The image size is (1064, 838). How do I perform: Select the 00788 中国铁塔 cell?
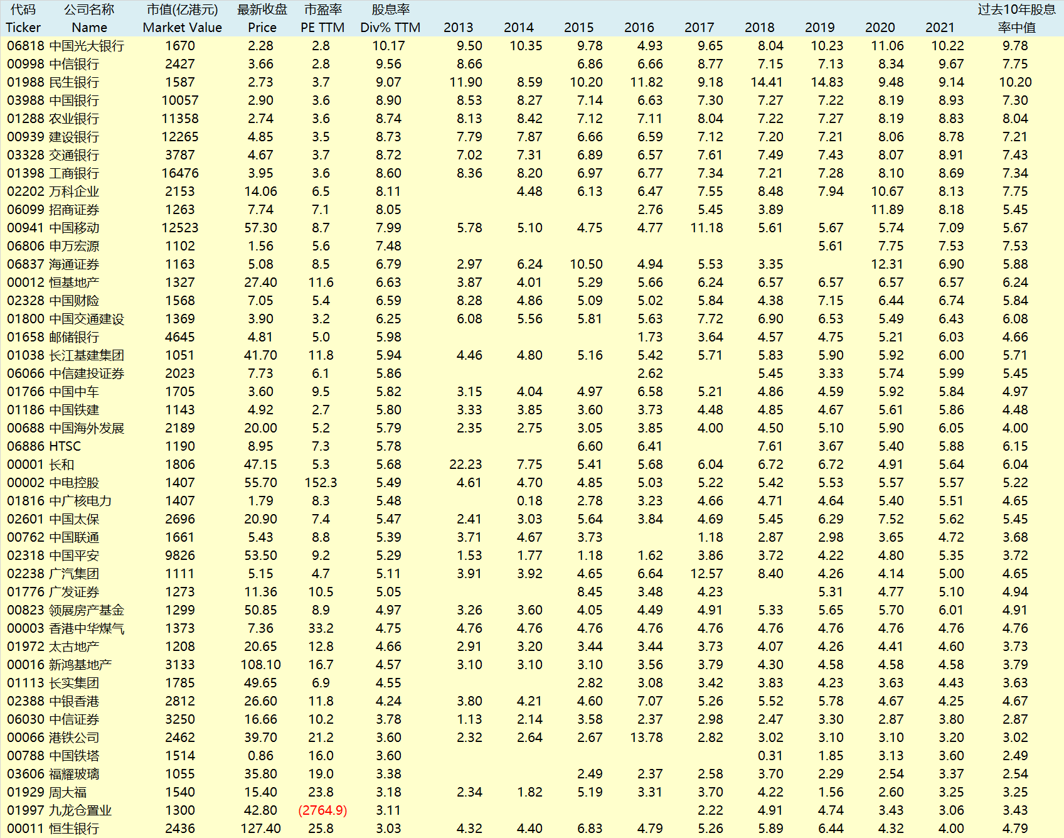pyautogui.click(x=53, y=756)
